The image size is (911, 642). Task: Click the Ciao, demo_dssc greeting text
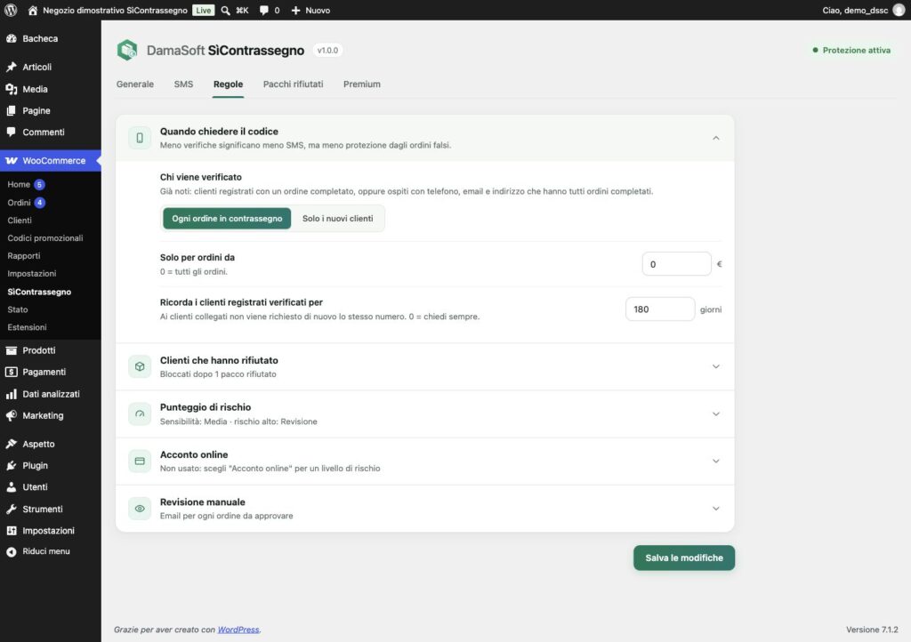click(x=855, y=11)
